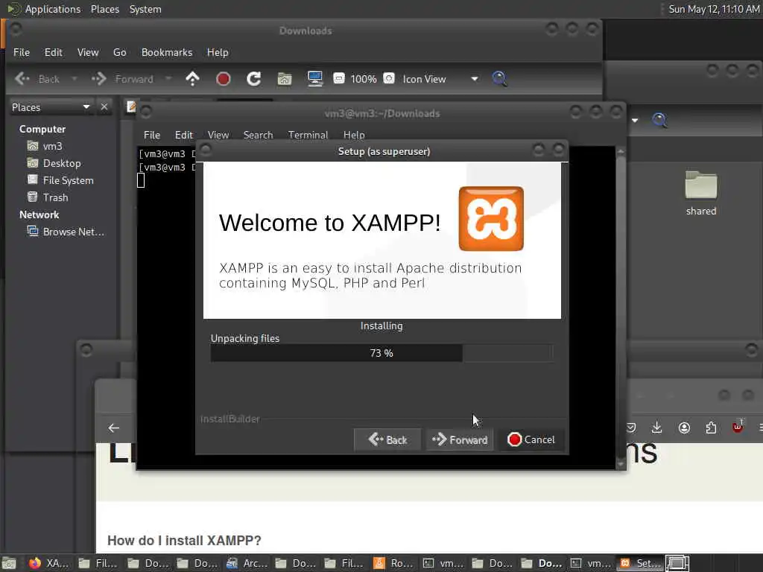The height and width of the screenshot is (572, 763).
Task: Open the Bookmarks menu in Downloads window
Action: click(166, 52)
